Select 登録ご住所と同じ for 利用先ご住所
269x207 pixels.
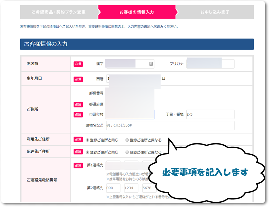click(87, 140)
